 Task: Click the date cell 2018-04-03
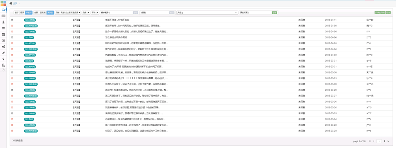pos(331,55)
